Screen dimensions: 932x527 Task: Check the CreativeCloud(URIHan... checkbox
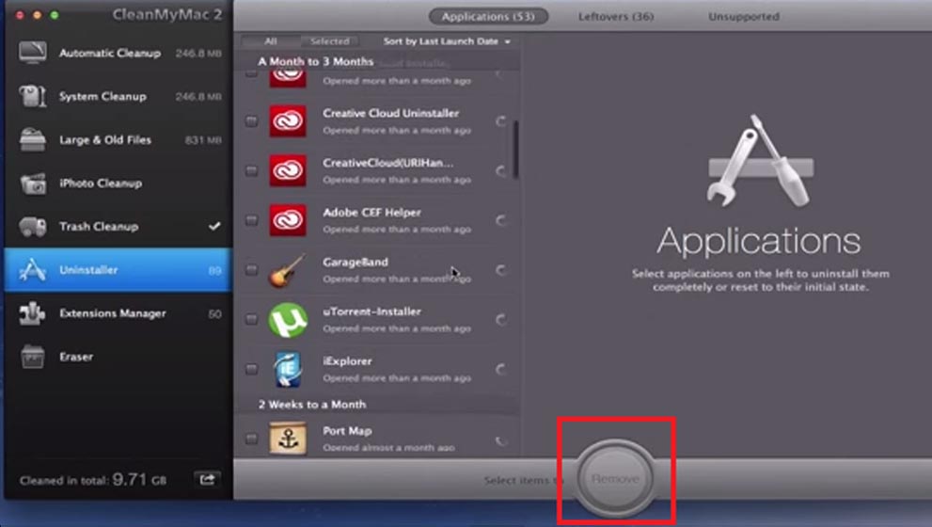(x=251, y=170)
